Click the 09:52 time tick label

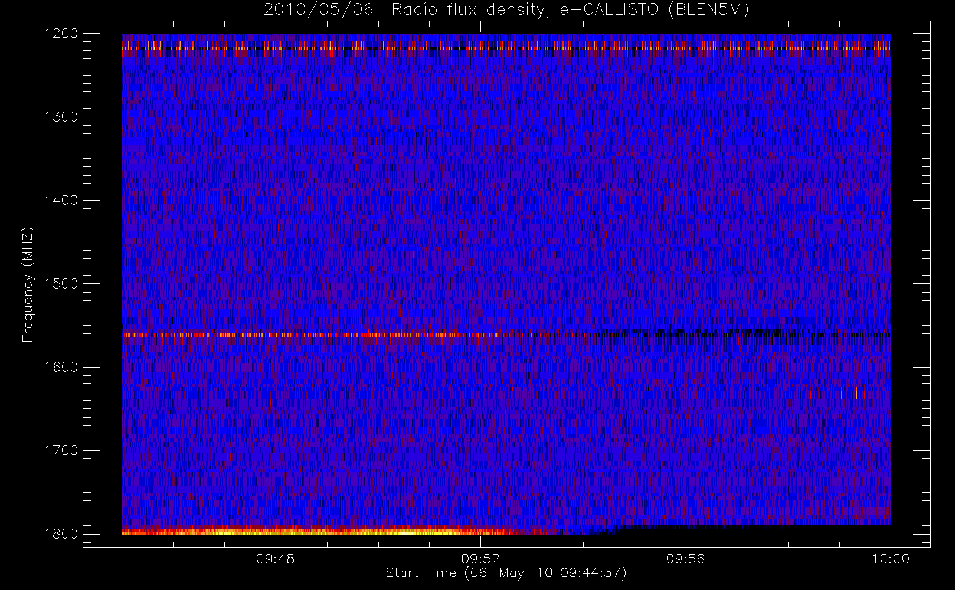coord(480,559)
